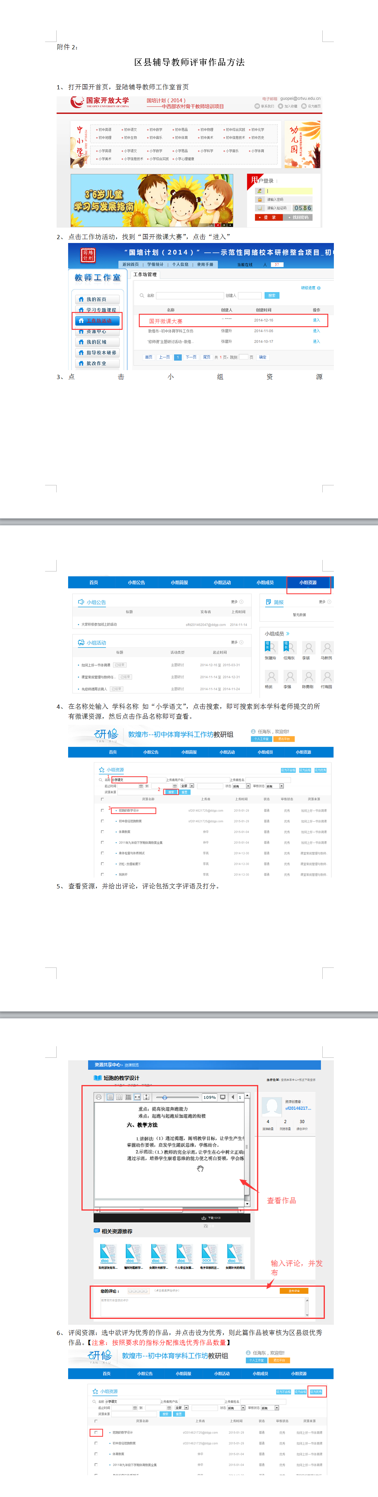Click 研修进度 arrow icon
This screenshot has width=378, height=1497.
[319, 288]
